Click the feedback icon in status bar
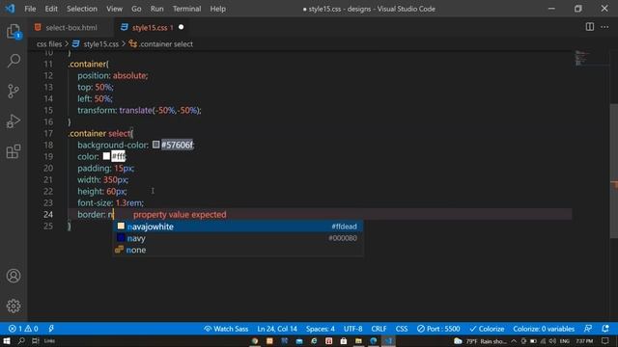 588,329
